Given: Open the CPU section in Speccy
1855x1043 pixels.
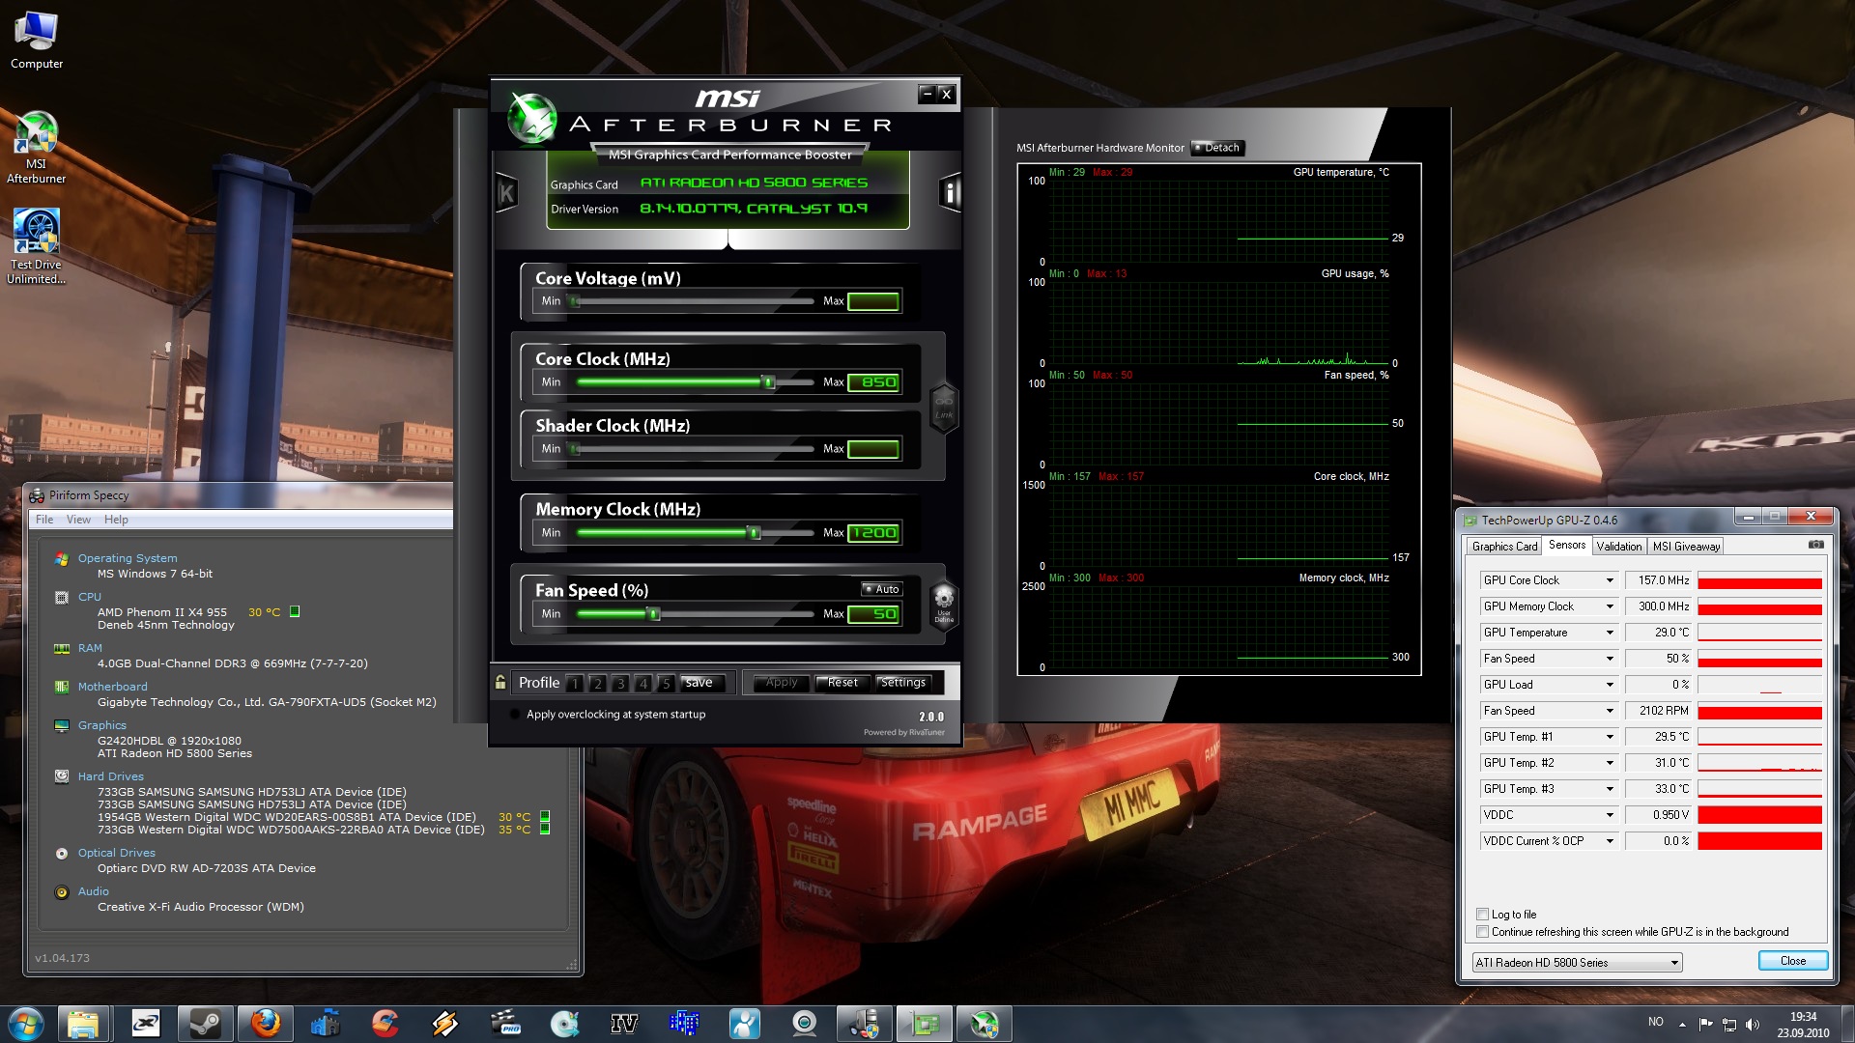Looking at the screenshot, I should (x=90, y=597).
